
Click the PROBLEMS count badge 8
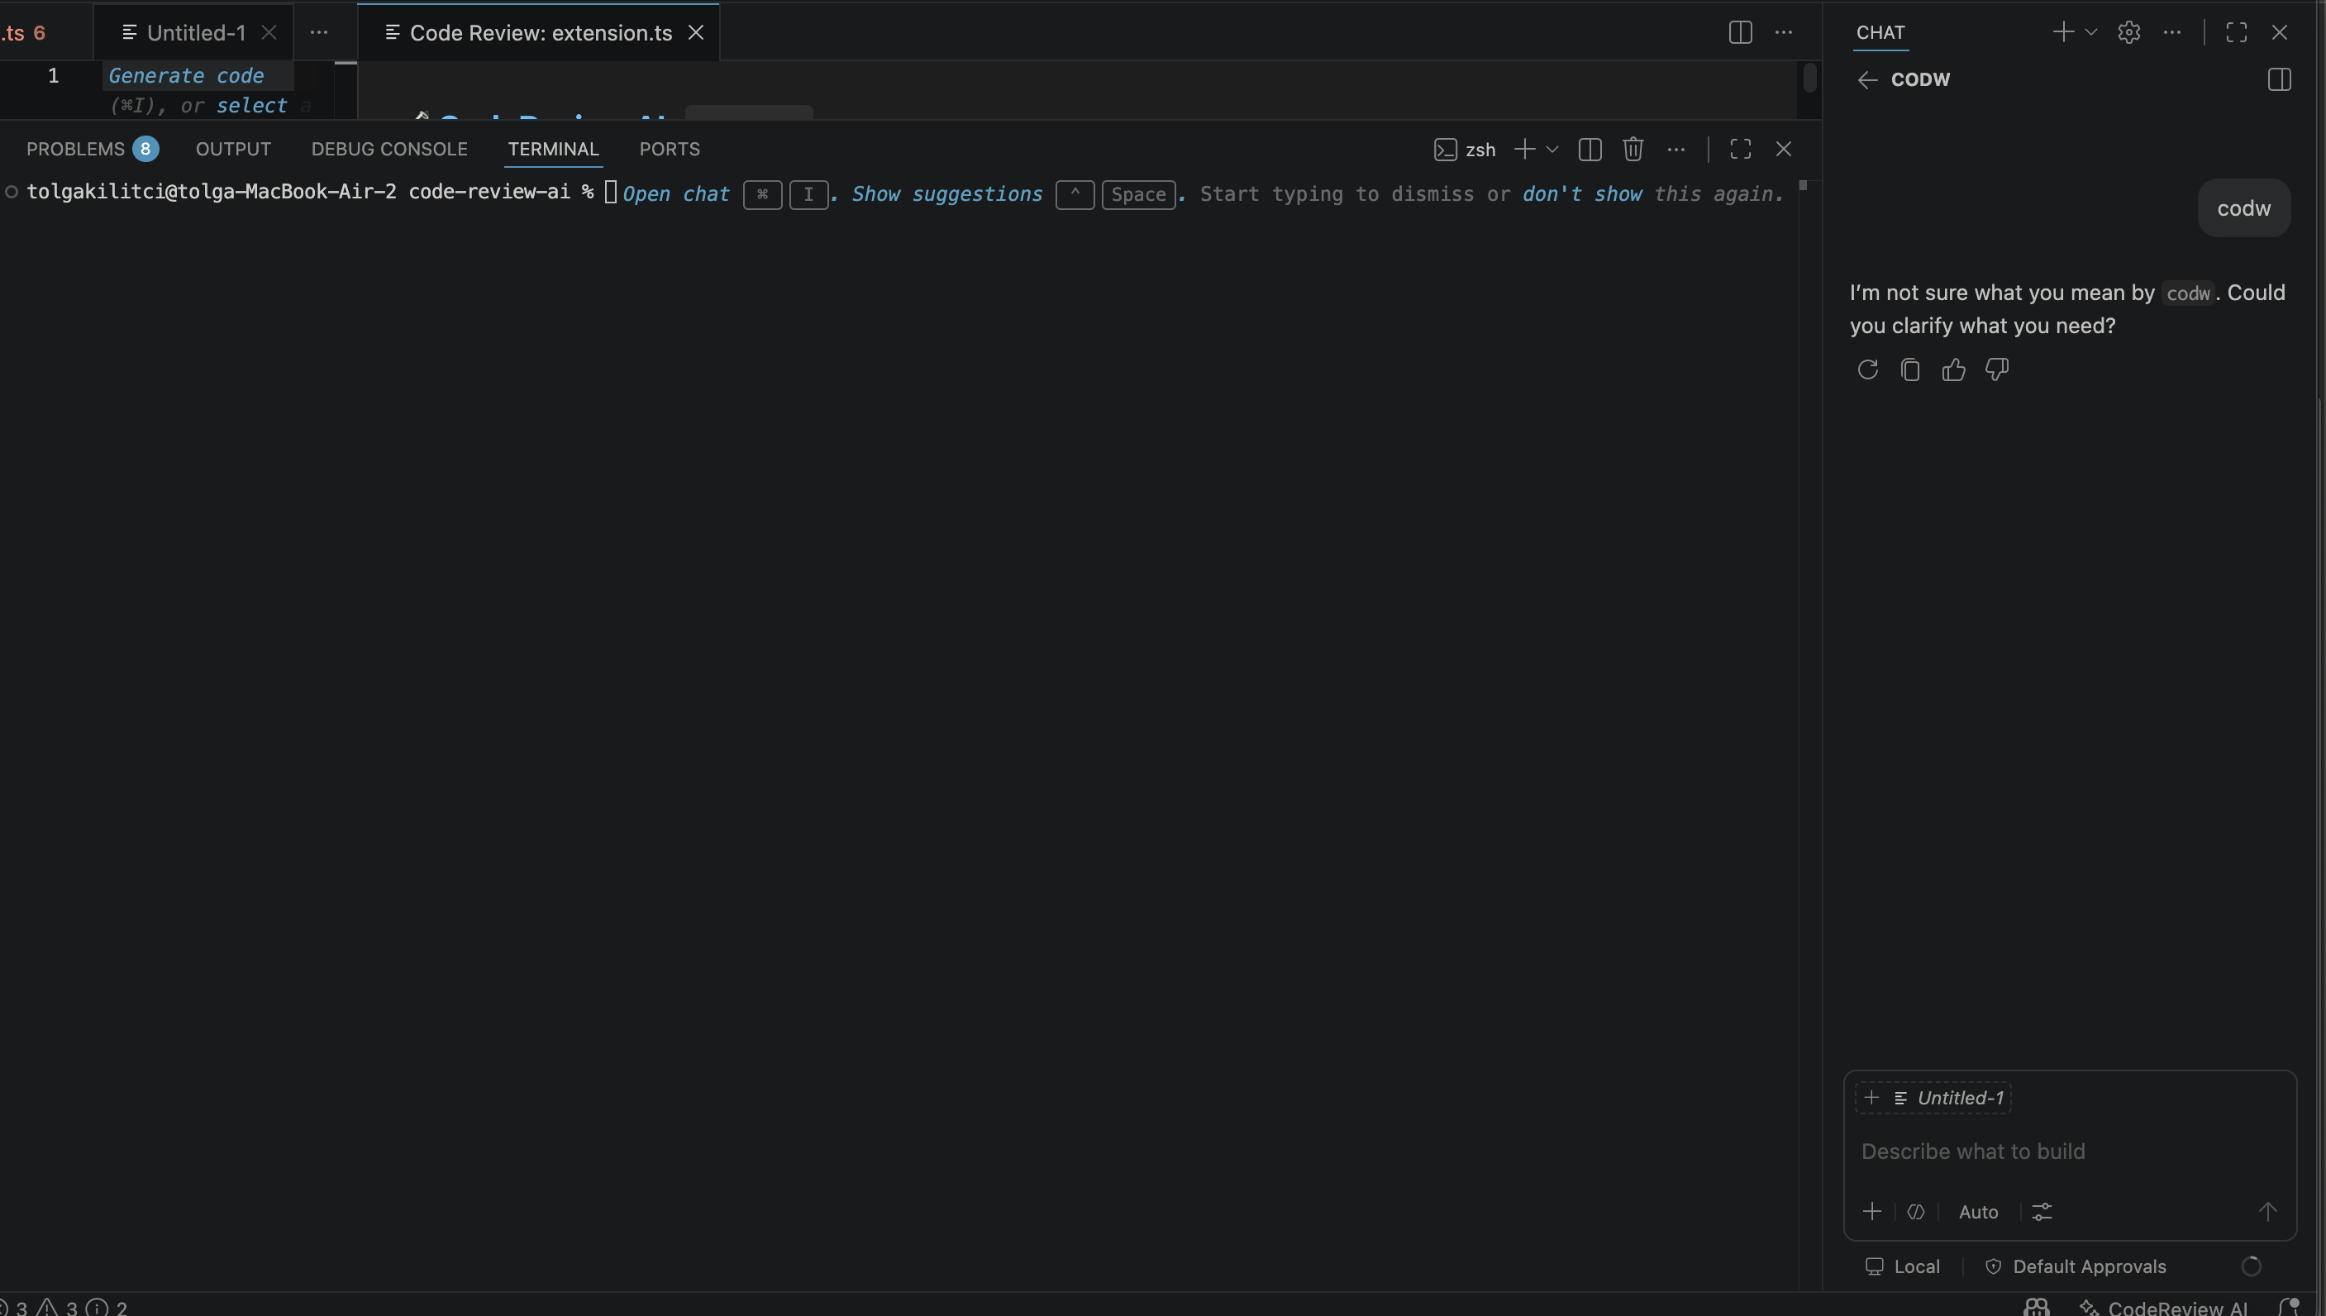[x=145, y=149]
